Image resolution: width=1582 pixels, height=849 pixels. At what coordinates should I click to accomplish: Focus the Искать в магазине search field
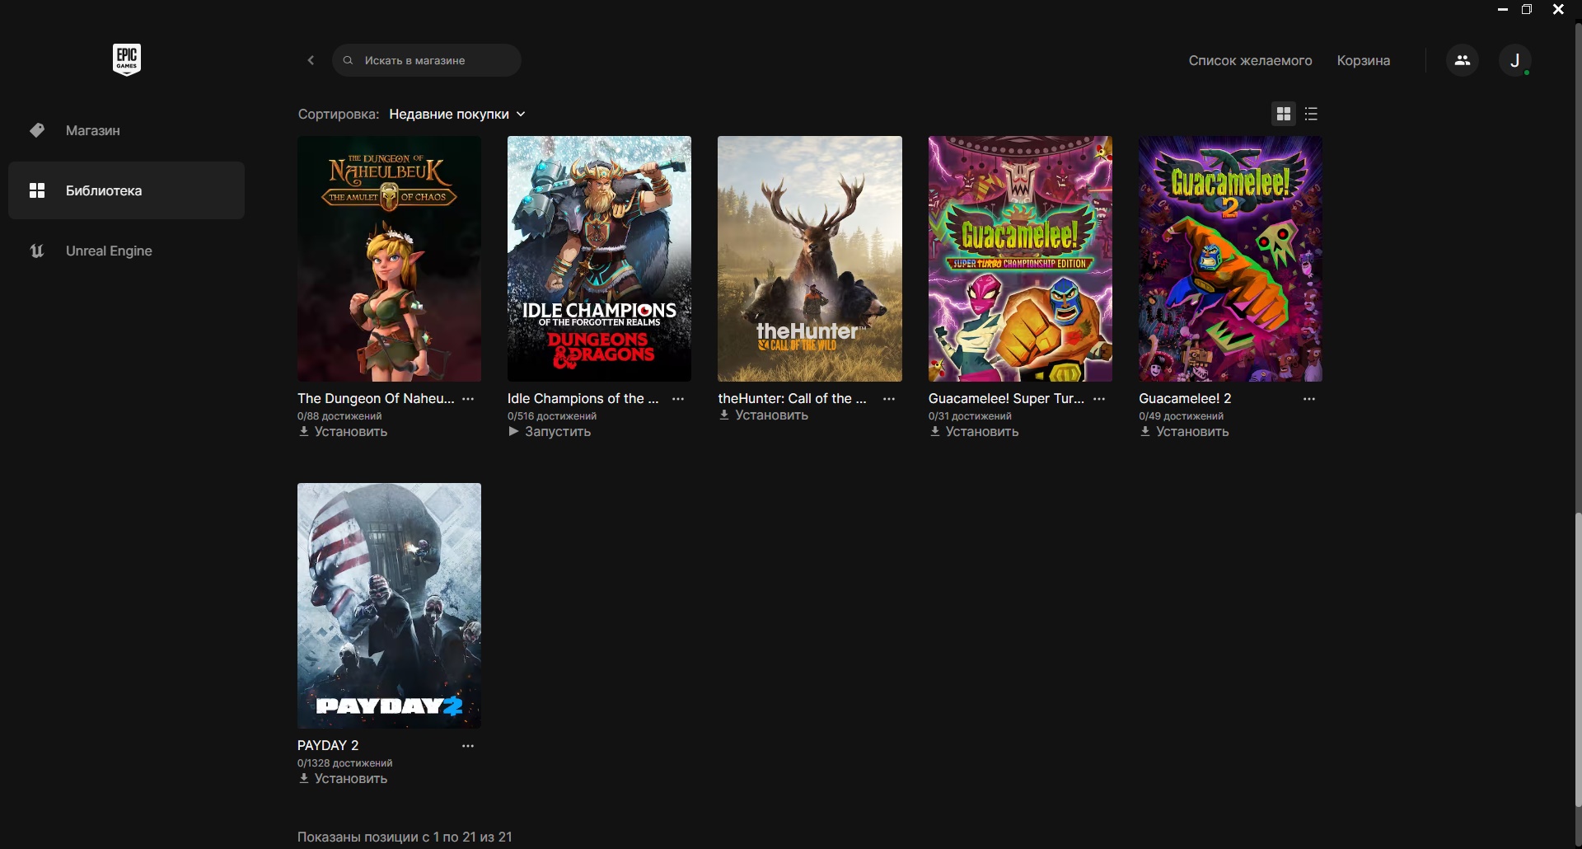point(427,60)
